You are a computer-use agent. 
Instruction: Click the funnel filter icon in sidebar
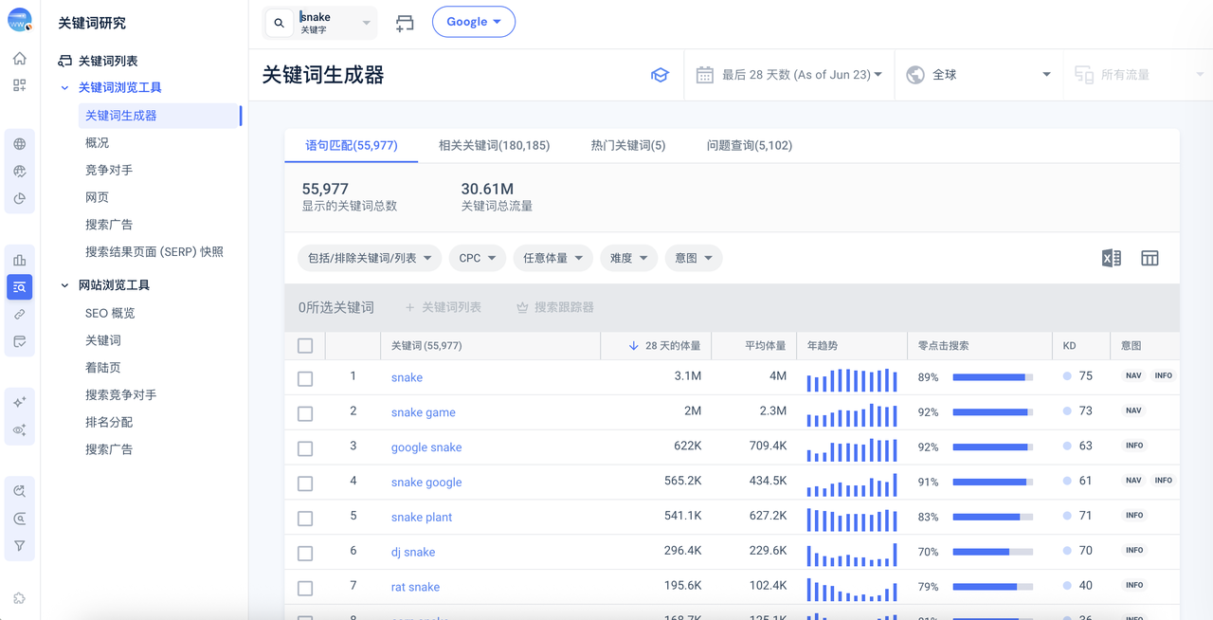(20, 546)
